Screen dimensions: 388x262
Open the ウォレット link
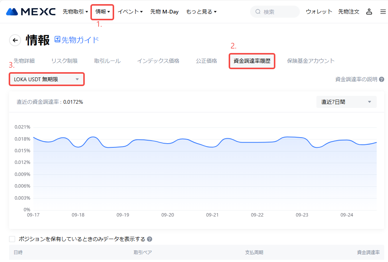(x=319, y=12)
